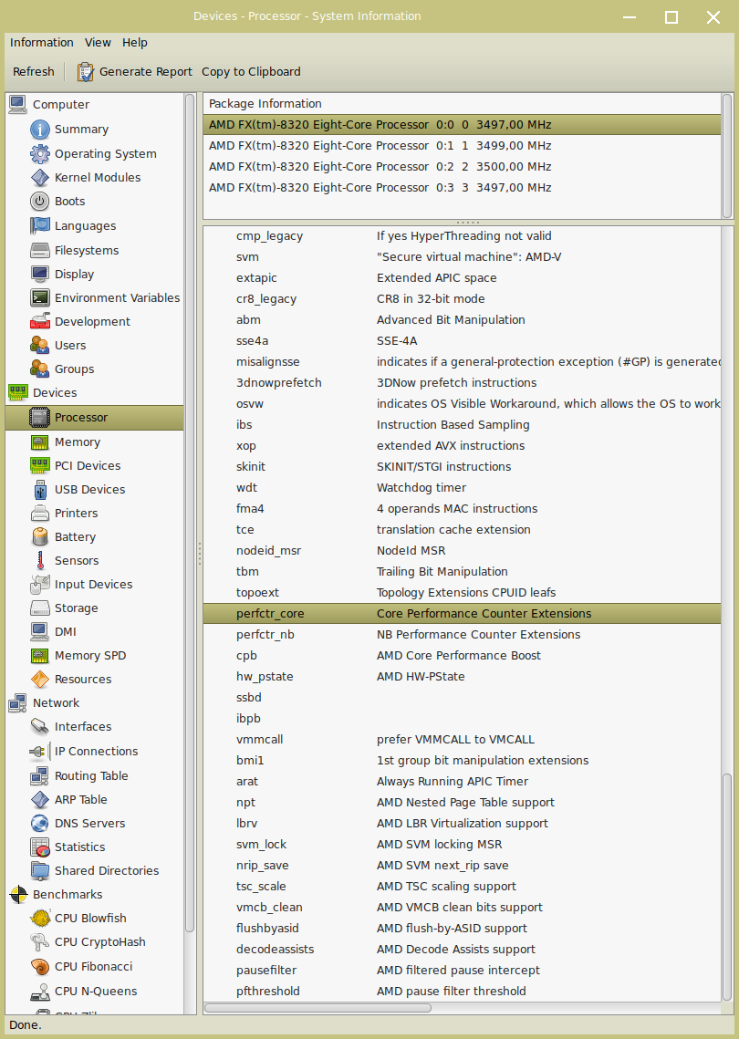Open the View menu
The height and width of the screenshot is (1039, 739).
point(98,42)
